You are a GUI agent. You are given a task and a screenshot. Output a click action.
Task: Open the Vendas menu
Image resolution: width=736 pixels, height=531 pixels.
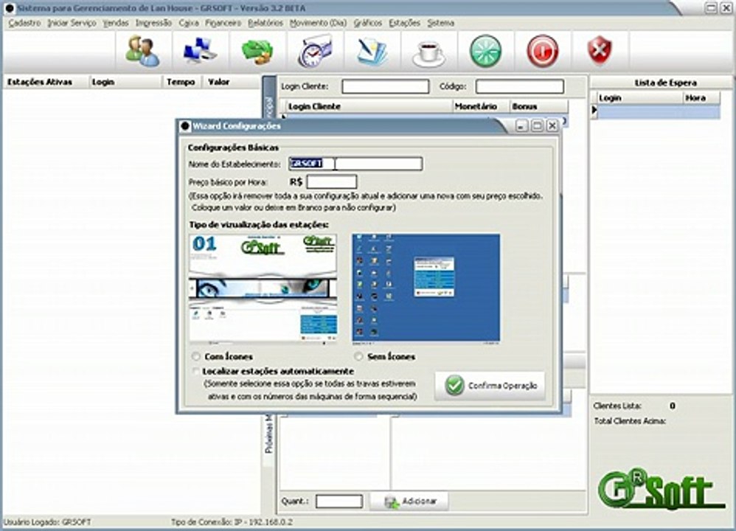point(116,23)
